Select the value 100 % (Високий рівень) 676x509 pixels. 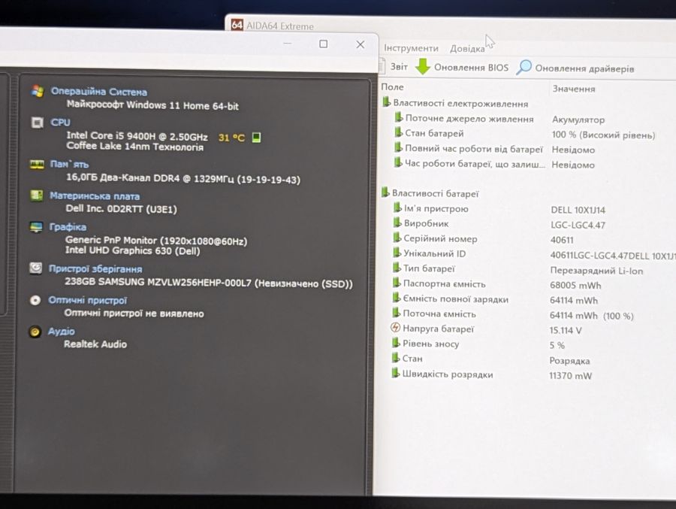[x=604, y=135]
